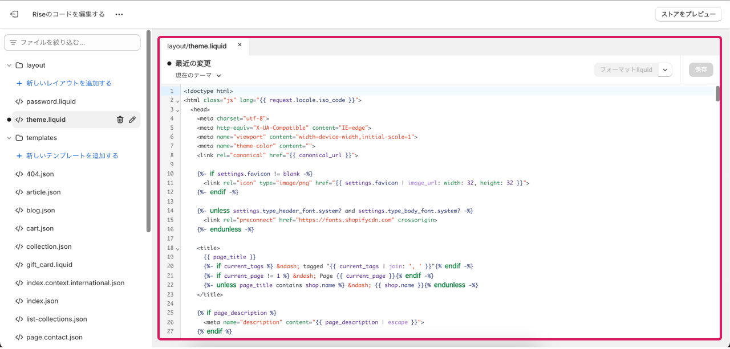Image resolution: width=730 pixels, height=349 pixels.
Task: Click the plus icon to add new layout
Action: click(x=19, y=83)
